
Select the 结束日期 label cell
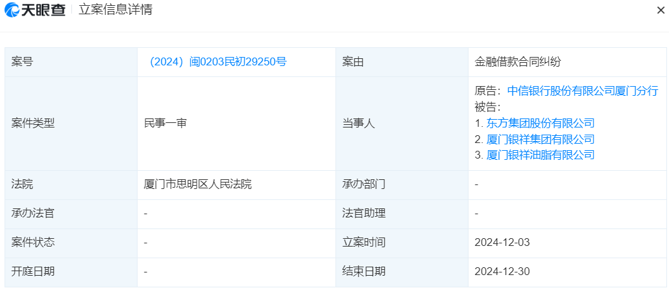point(402,272)
